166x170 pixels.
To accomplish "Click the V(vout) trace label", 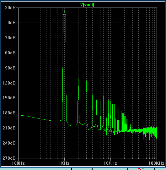I will (x=87, y=5).
